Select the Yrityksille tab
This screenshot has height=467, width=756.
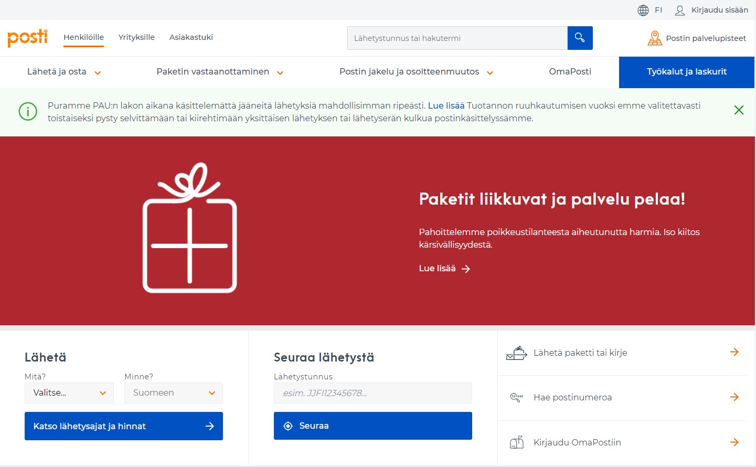coord(136,37)
